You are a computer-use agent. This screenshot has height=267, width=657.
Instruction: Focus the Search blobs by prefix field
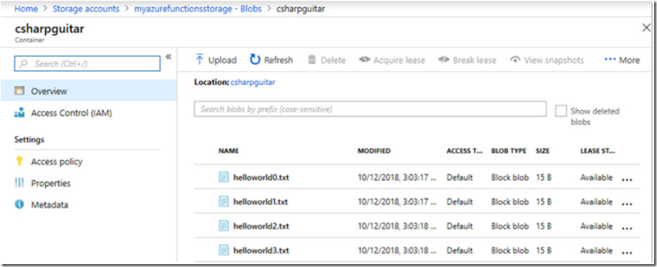point(370,109)
